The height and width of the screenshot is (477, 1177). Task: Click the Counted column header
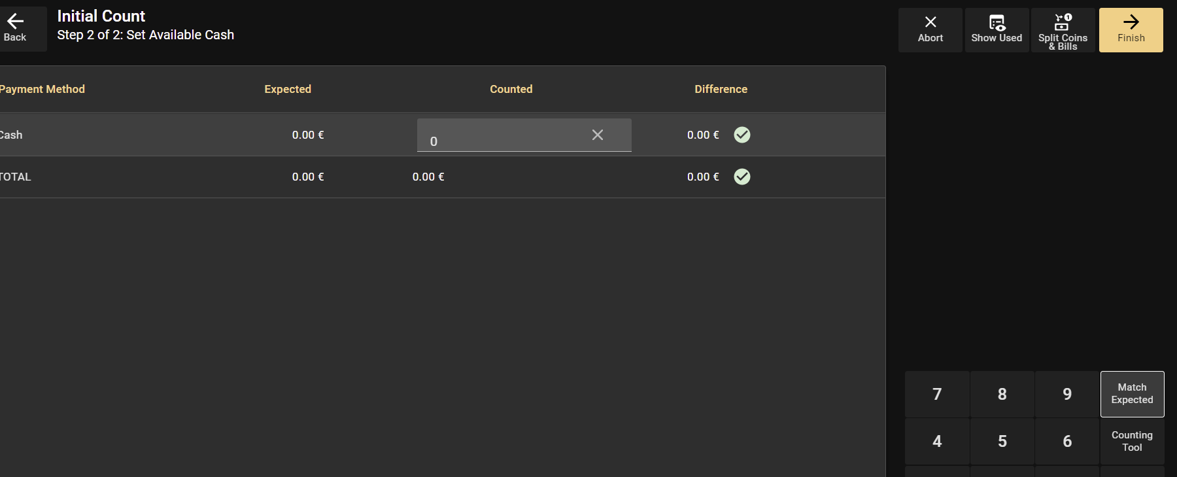(511, 89)
